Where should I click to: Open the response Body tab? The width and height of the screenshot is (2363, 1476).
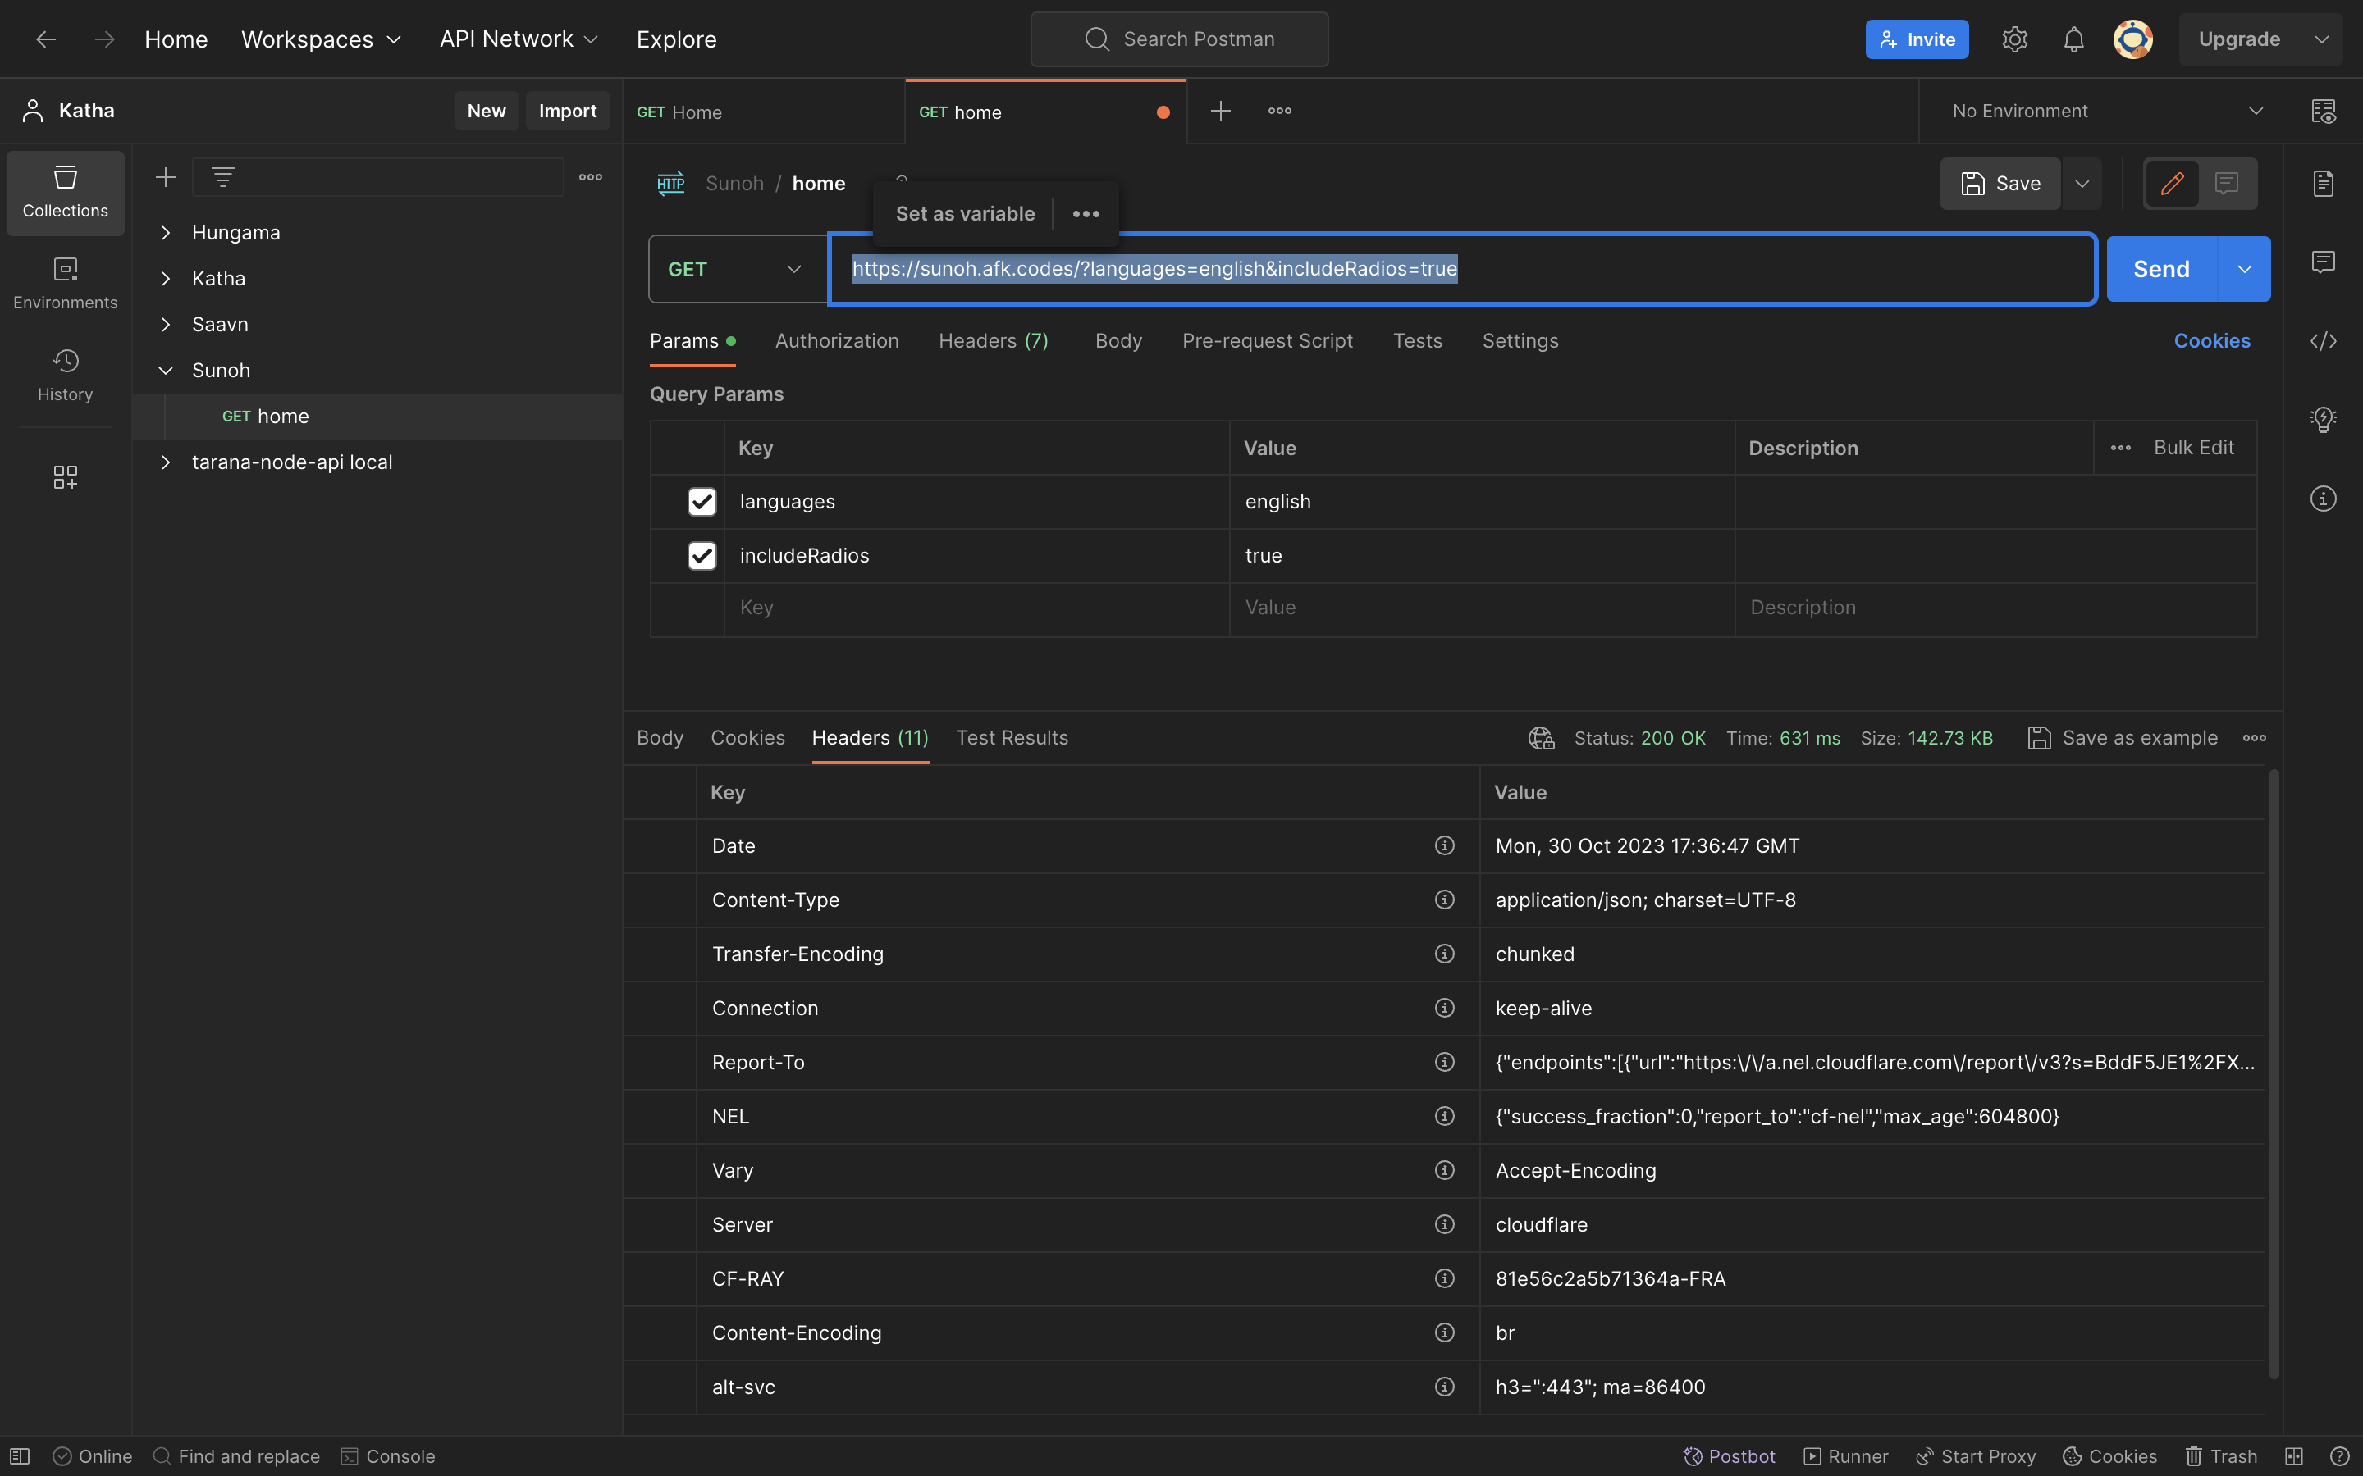coord(660,738)
